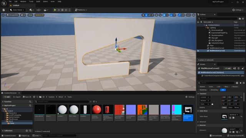Click the Add component button in Details
The image size is (246, 138).
(x=228, y=68)
